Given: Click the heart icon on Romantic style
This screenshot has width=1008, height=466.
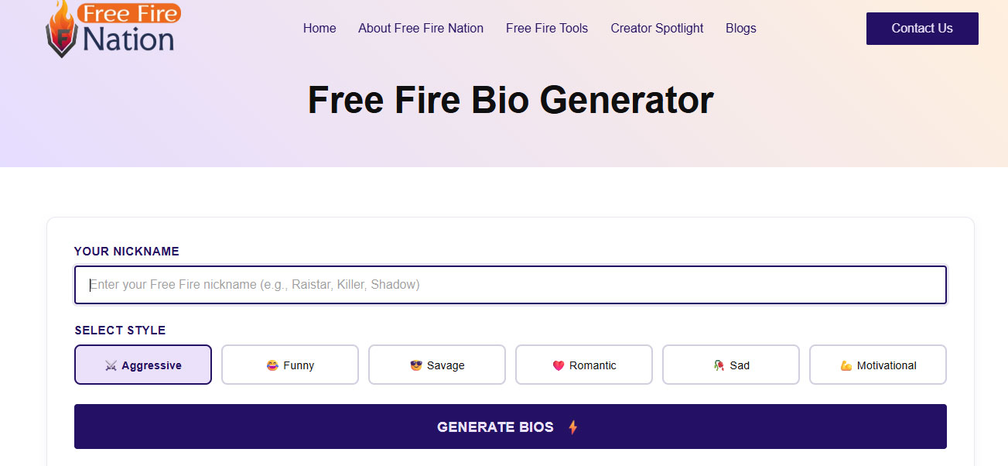Looking at the screenshot, I should [557, 364].
